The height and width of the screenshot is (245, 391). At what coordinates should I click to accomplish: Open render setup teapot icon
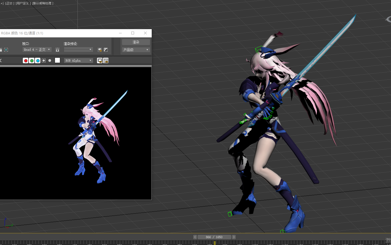click(100, 50)
